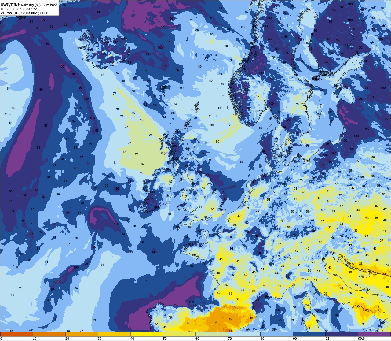Click the title 'UWC/DINI: Rakastig (%) í 2 m hæð'
Viewport: 391px width, 341px height.
29,5
